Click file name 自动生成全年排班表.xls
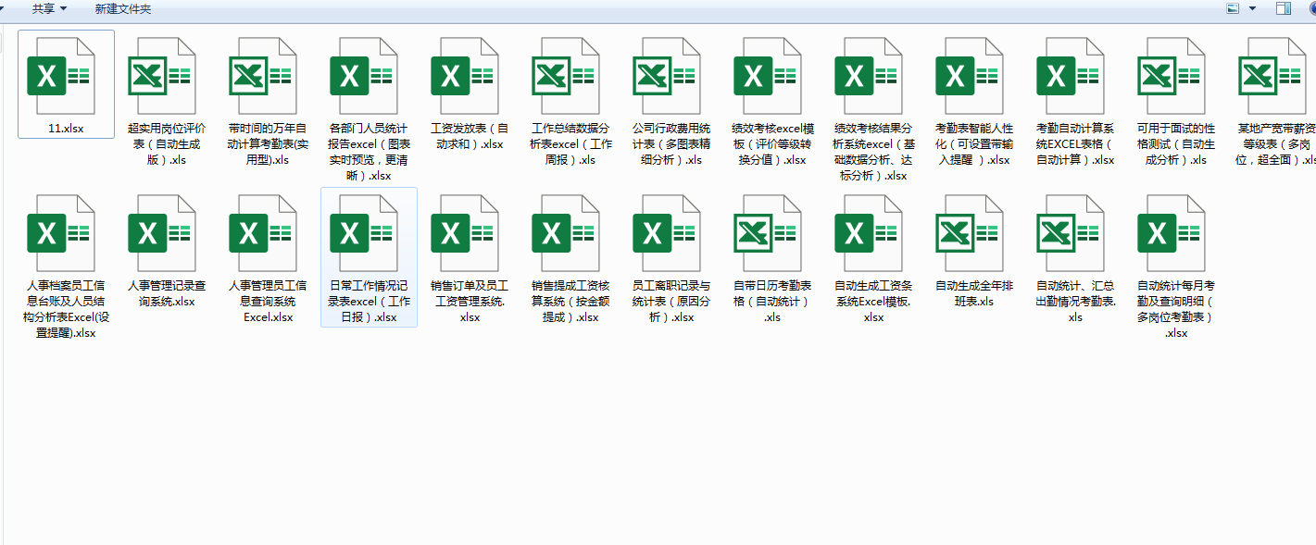This screenshot has width=1316, height=545. click(x=974, y=293)
